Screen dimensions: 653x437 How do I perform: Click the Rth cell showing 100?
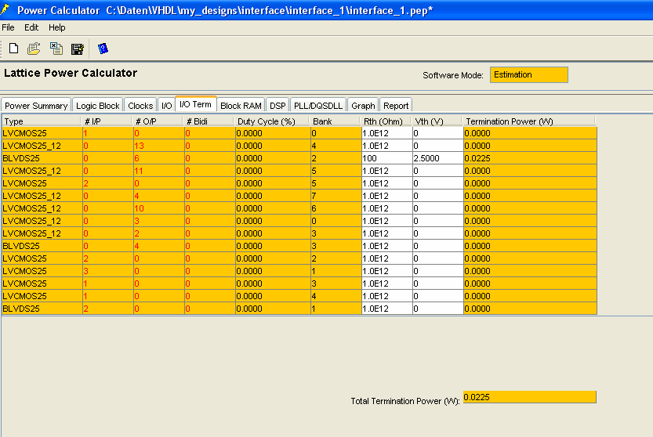387,158
